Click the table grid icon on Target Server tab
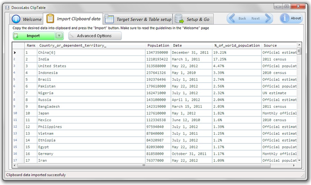Viewport: 311px width, 185px height. [x=109, y=19]
